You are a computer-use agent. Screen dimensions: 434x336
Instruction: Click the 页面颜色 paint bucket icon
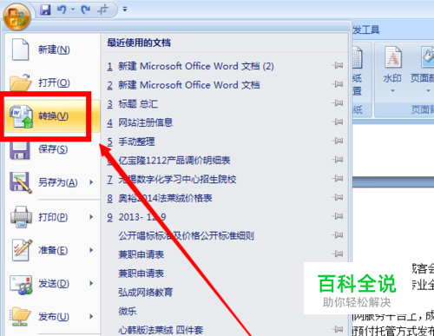[427, 56]
